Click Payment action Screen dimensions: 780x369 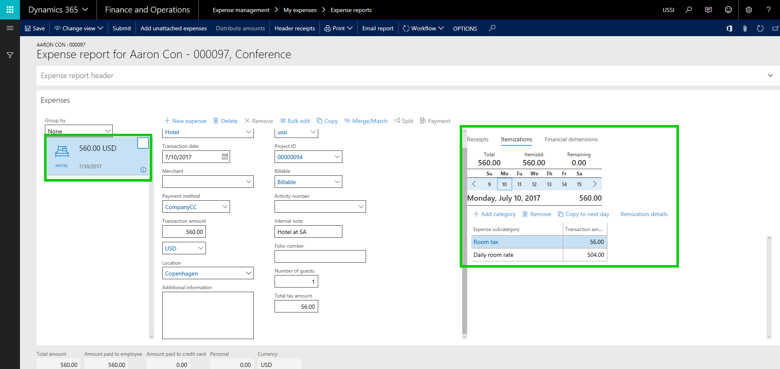click(435, 121)
